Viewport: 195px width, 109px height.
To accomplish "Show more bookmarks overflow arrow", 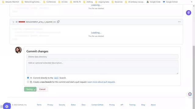I will [x=192, y=2].
